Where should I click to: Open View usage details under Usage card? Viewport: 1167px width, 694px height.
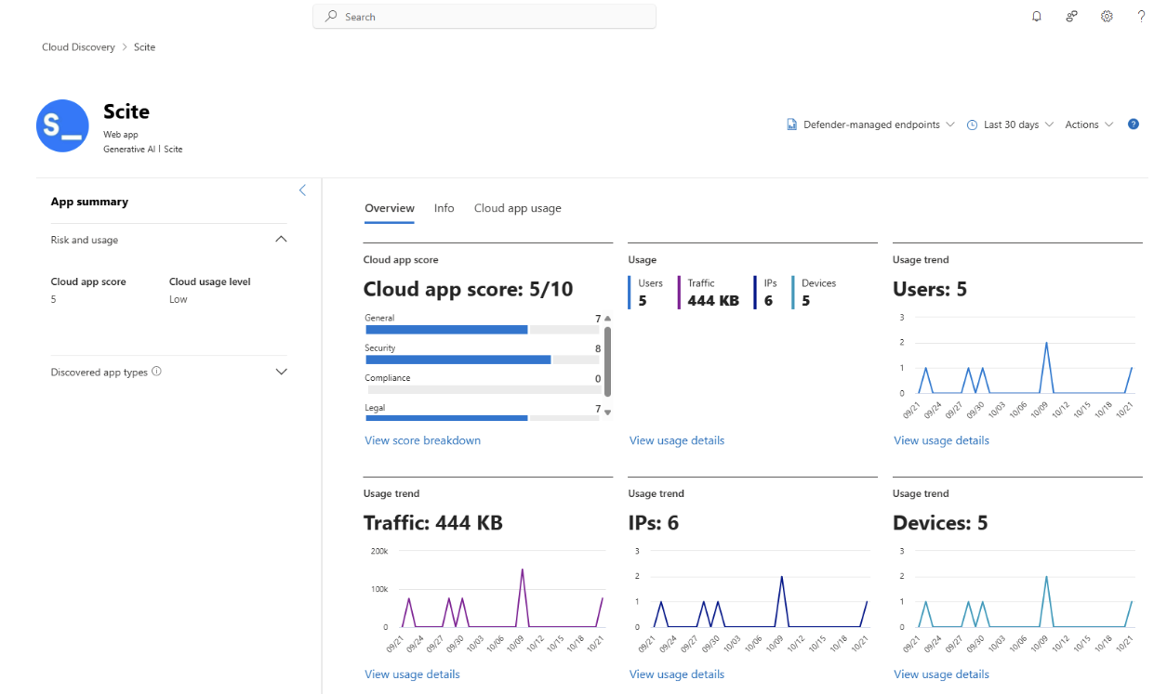tap(677, 440)
